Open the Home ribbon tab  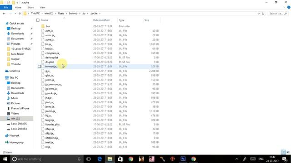pyautogui.click(x=18, y=7)
